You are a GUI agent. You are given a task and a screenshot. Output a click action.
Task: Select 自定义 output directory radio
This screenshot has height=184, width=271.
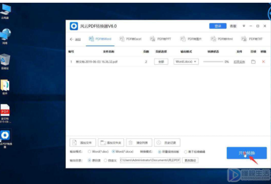[x=106, y=160]
